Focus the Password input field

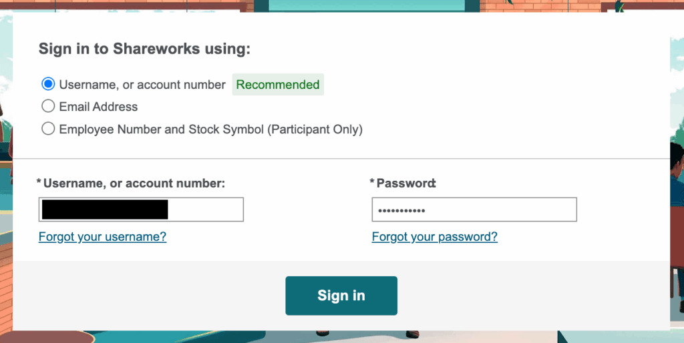474,210
